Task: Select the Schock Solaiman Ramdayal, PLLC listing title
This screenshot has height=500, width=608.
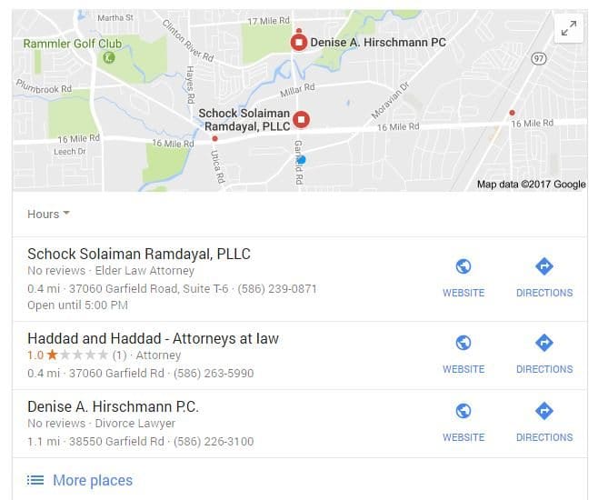Action: pos(139,254)
